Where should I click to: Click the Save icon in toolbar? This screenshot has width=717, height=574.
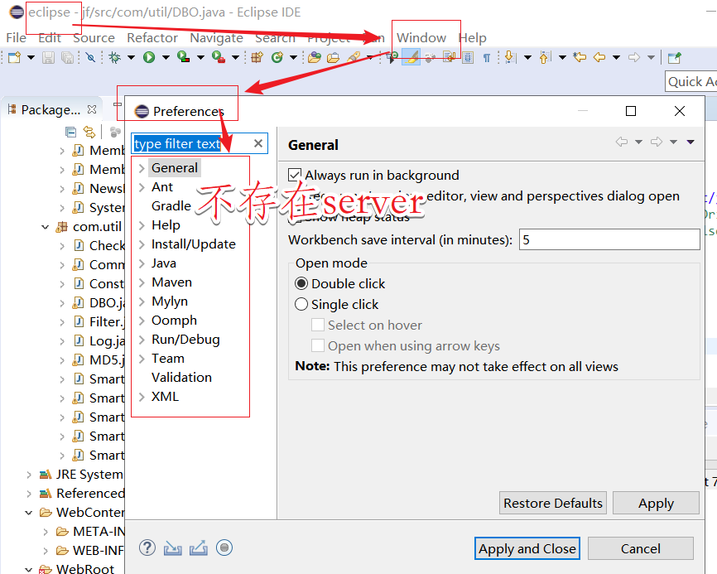48,58
